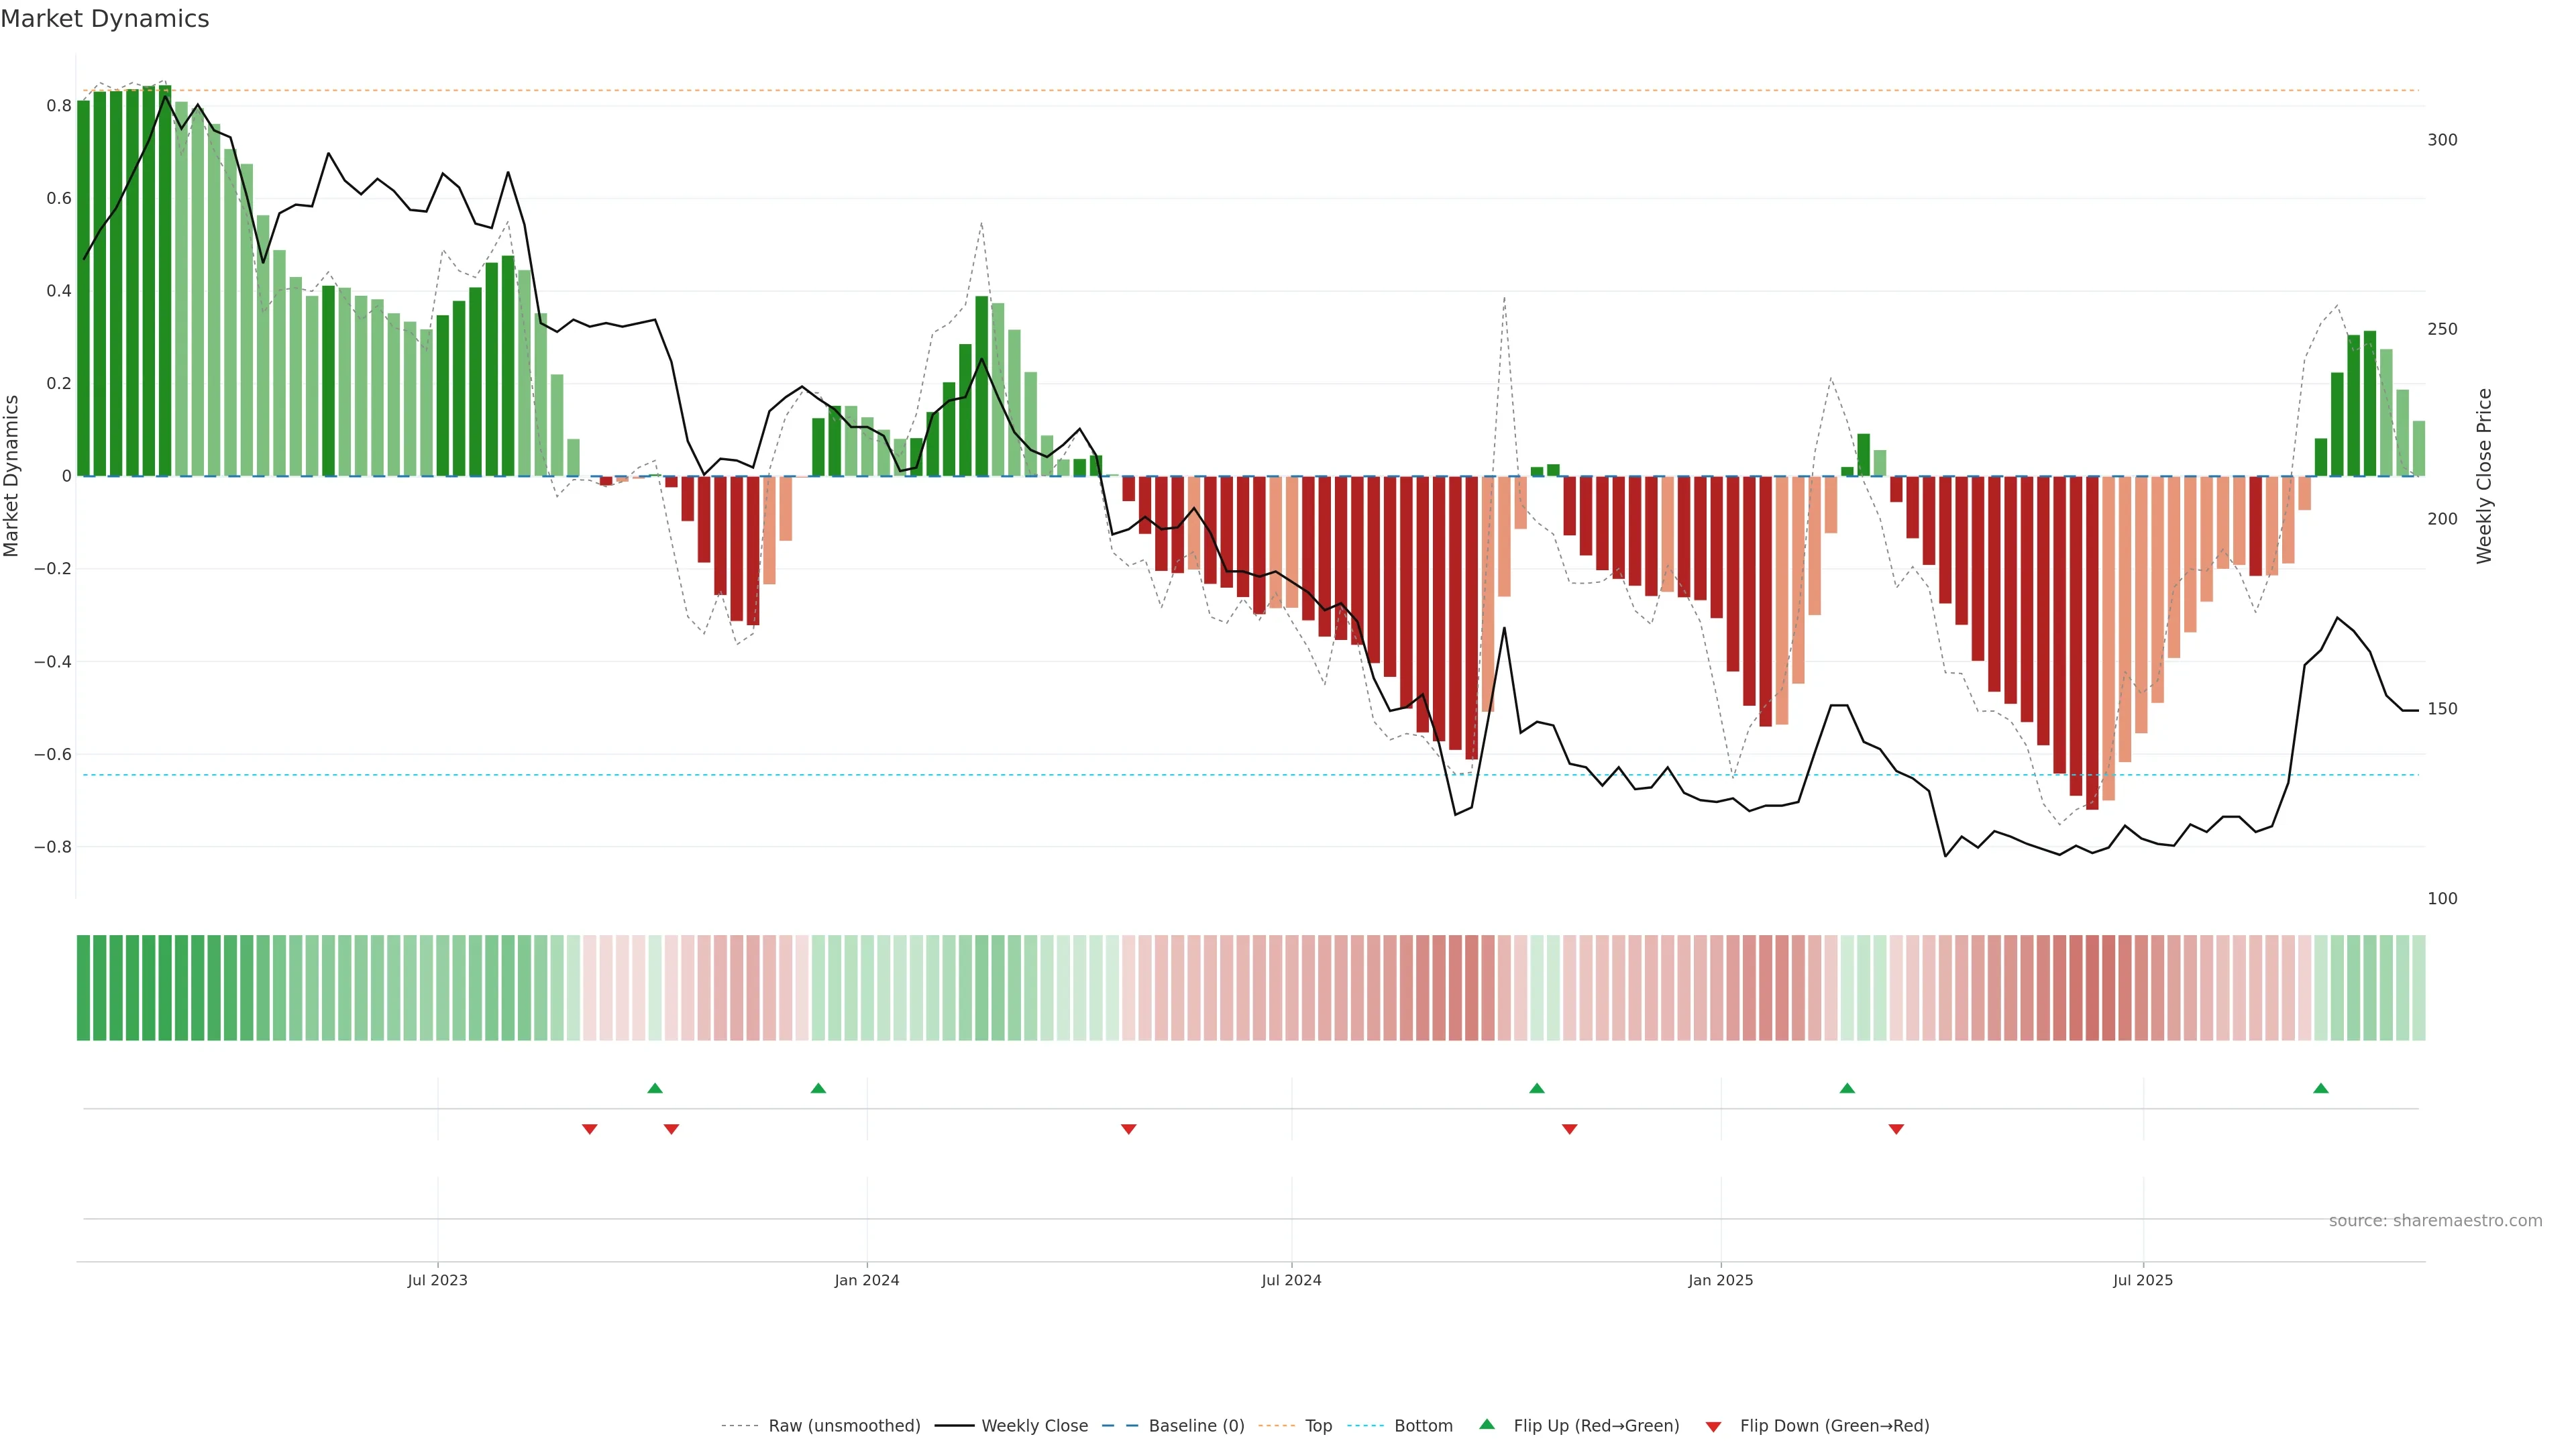Click the flip-up marker before Jan 2024
Viewport: 2576px width, 1449px height.
click(x=818, y=1088)
